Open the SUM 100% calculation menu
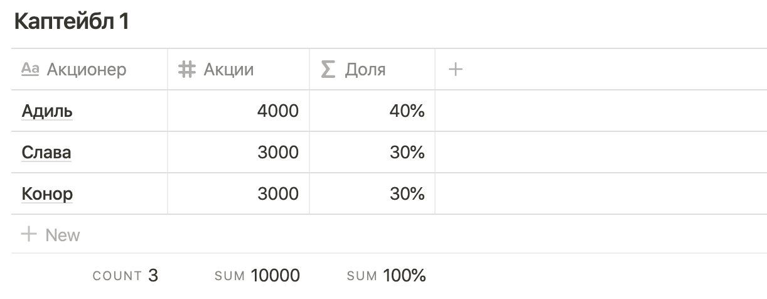 pos(386,275)
